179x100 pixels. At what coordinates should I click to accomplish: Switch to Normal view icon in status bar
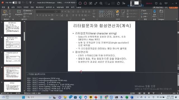(x=140, y=93)
